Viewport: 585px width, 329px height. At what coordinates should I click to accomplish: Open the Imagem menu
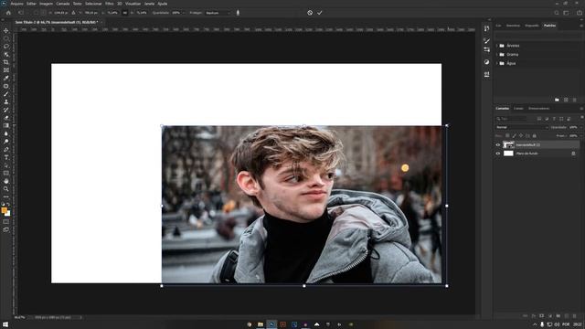point(46,4)
